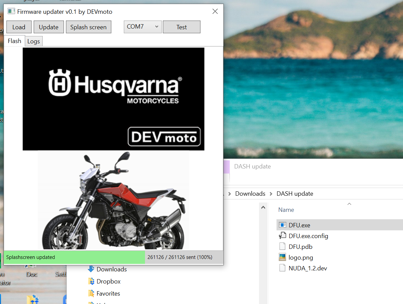Click the DFU.pdb file icon
Screen dimensions: 403x304
coord(283,246)
